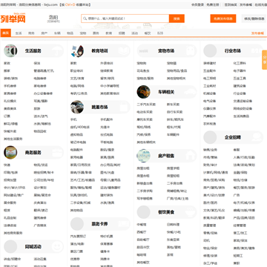The image size is (267, 267).
Task: Click the smiley face icon beside 同城活动
Action: 57,246
